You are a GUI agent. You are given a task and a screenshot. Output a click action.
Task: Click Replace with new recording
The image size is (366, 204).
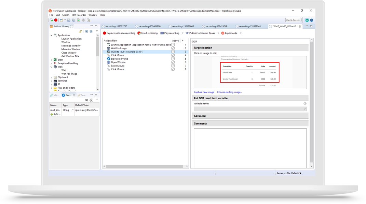click(119, 33)
